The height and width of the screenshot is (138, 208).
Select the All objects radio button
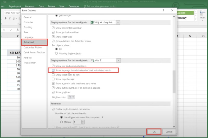pos(56,49)
